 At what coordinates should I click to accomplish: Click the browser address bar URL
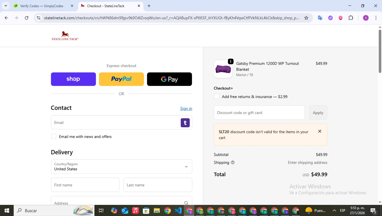coord(171,18)
